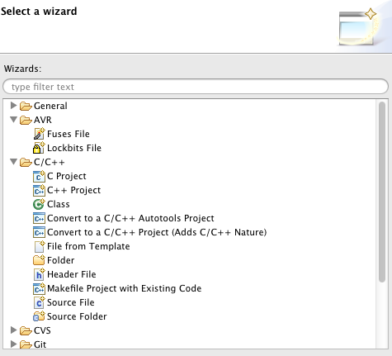Click the wizard list vertical scrollbar

[x=382, y=192]
